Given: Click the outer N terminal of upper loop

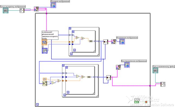Looking at the screenshot, I should tap(70, 28).
